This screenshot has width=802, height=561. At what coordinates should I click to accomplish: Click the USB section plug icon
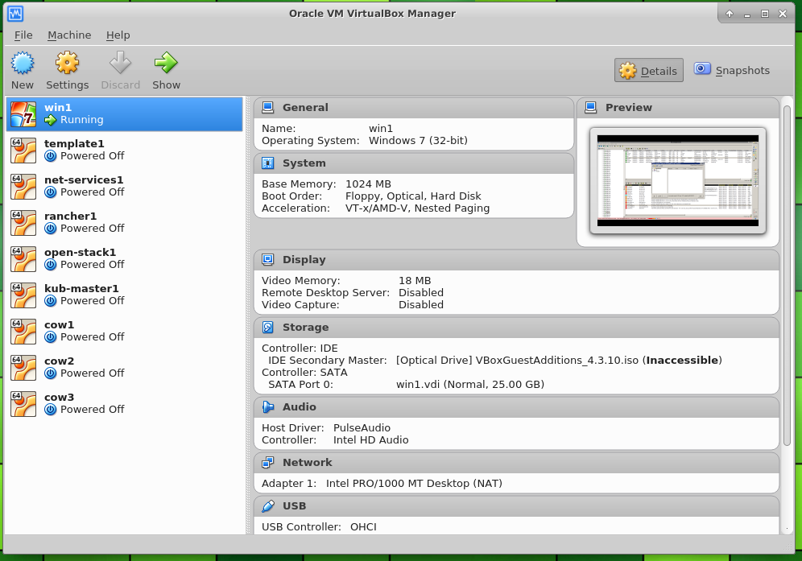tap(267, 506)
